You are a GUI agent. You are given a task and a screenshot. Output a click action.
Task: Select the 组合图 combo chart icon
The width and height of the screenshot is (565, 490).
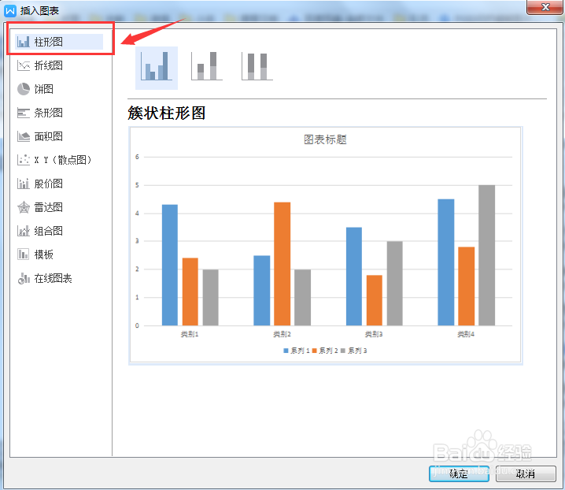point(24,231)
